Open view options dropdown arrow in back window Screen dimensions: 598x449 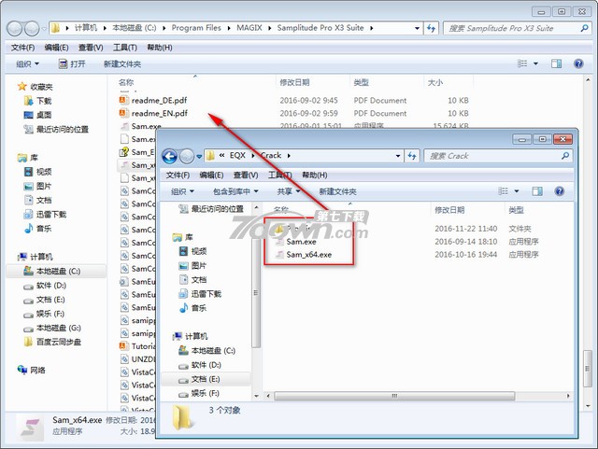[535, 63]
